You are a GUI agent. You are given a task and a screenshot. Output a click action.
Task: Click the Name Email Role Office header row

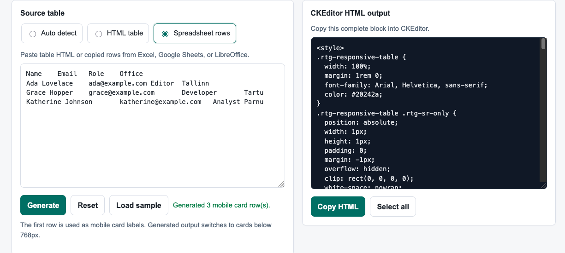(x=84, y=74)
